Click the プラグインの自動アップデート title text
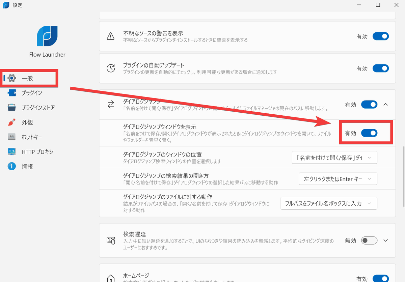The height and width of the screenshot is (282, 405). click(154, 65)
